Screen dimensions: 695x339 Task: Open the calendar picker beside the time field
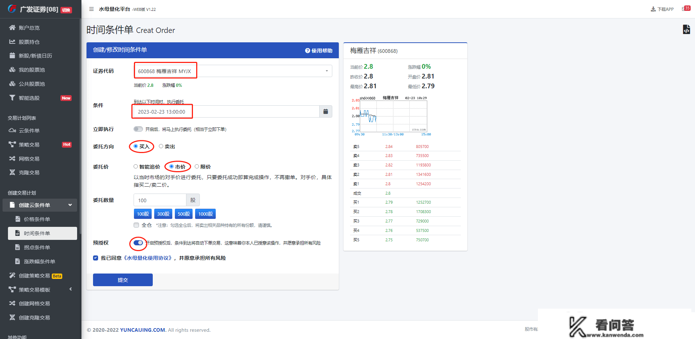pos(325,111)
